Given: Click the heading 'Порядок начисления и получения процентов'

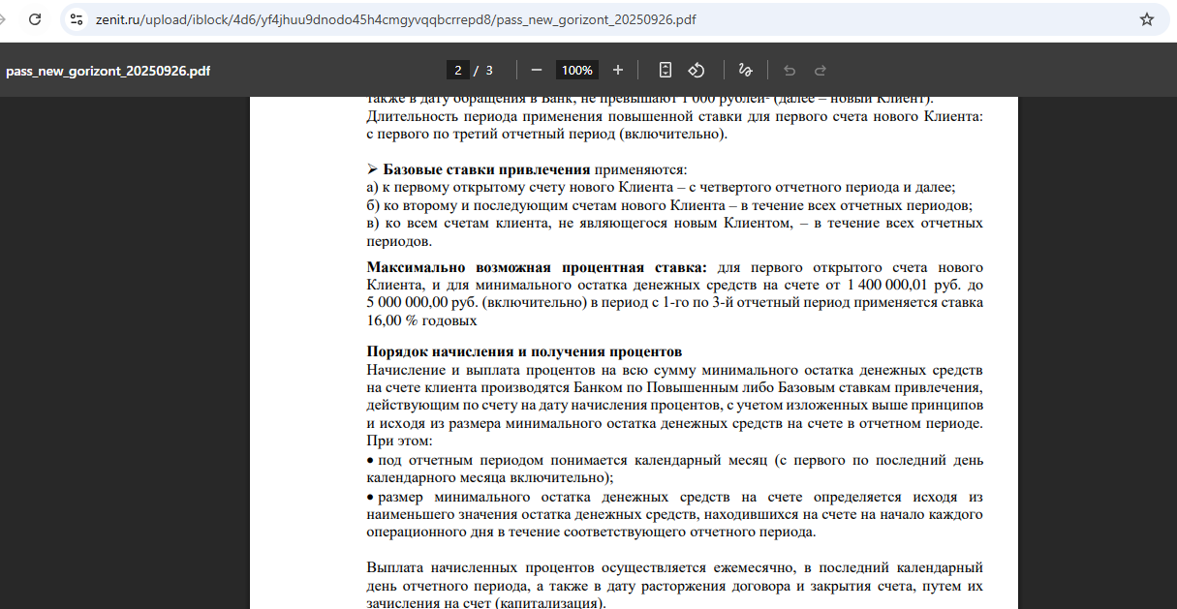Looking at the screenshot, I should tap(524, 351).
